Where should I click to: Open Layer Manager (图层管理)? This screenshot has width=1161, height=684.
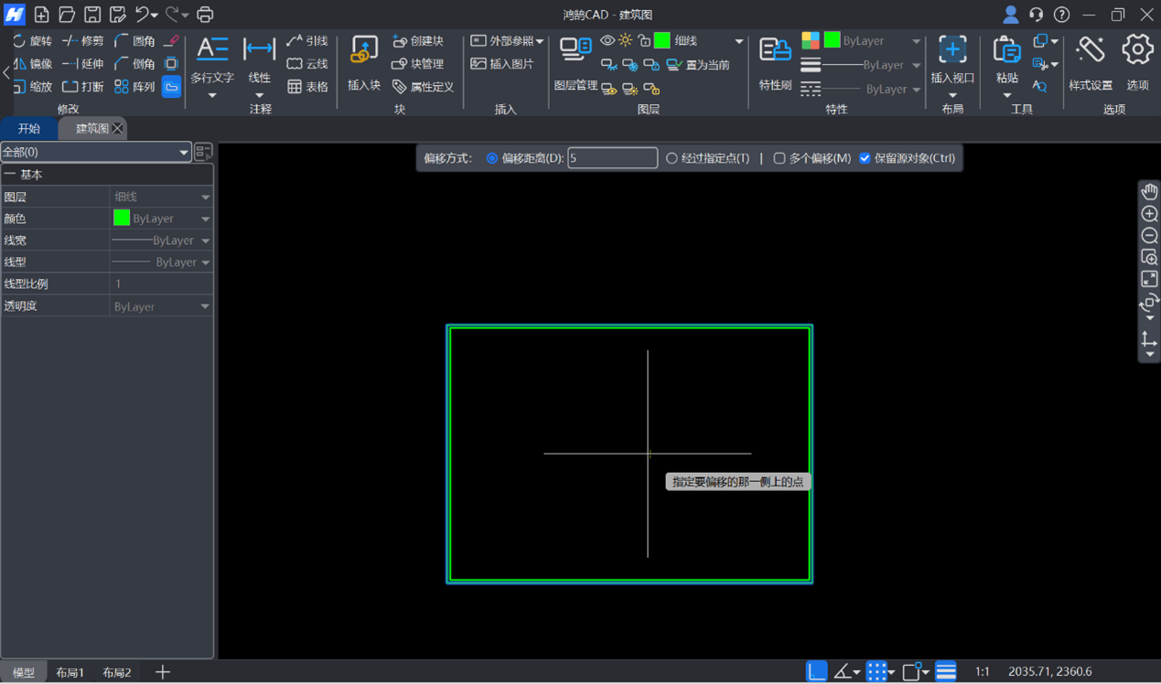[575, 62]
